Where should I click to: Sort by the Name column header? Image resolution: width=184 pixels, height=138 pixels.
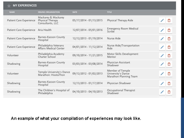(12, 12)
